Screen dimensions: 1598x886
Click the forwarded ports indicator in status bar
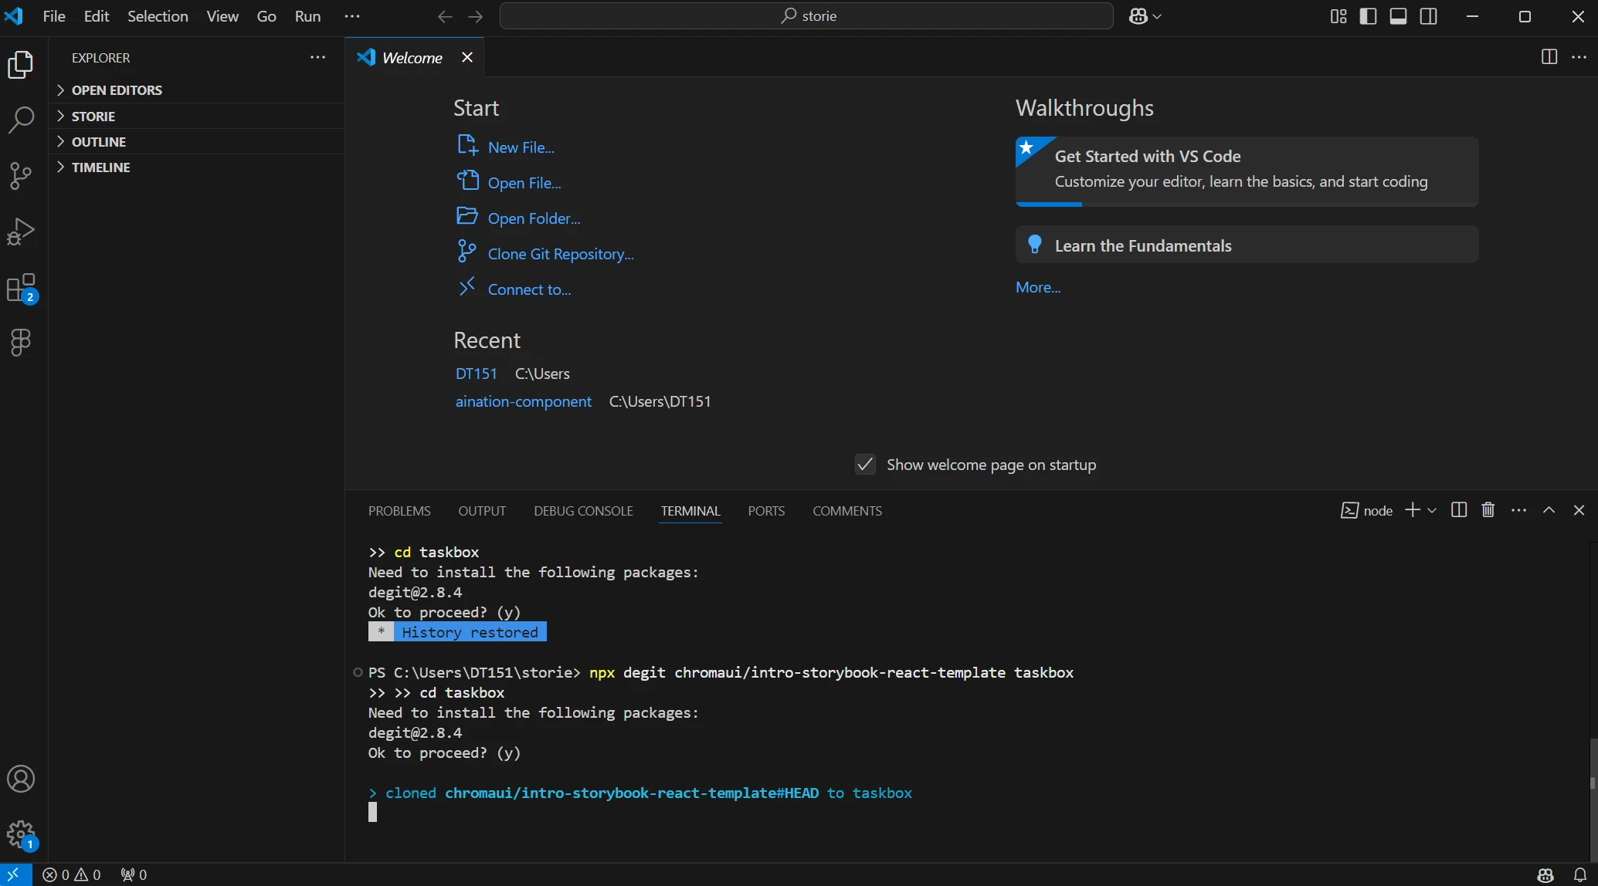pyautogui.click(x=134, y=874)
